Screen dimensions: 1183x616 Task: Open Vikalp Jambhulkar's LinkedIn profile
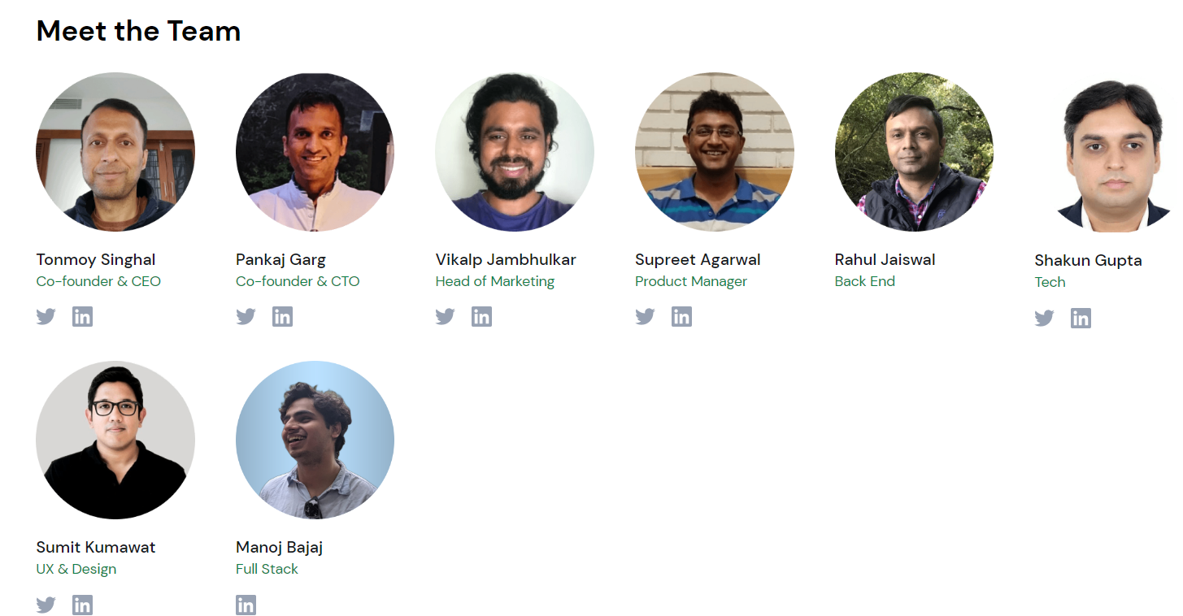[481, 316]
